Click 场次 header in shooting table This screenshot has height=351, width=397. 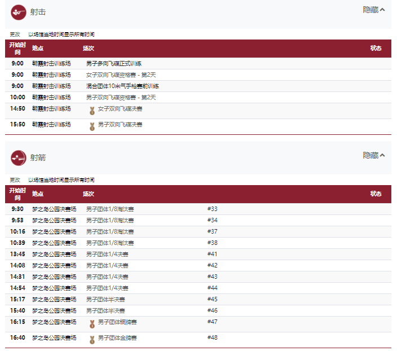pyautogui.click(x=89, y=49)
